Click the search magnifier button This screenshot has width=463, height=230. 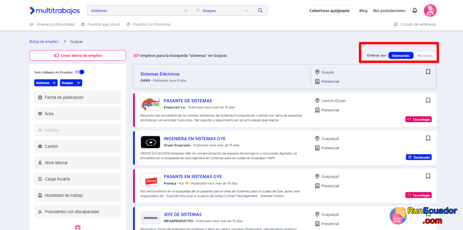[x=260, y=11]
